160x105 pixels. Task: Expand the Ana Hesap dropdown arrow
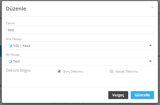150,46
